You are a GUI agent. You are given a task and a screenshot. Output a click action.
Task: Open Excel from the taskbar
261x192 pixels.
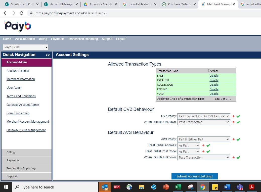click(178, 187)
